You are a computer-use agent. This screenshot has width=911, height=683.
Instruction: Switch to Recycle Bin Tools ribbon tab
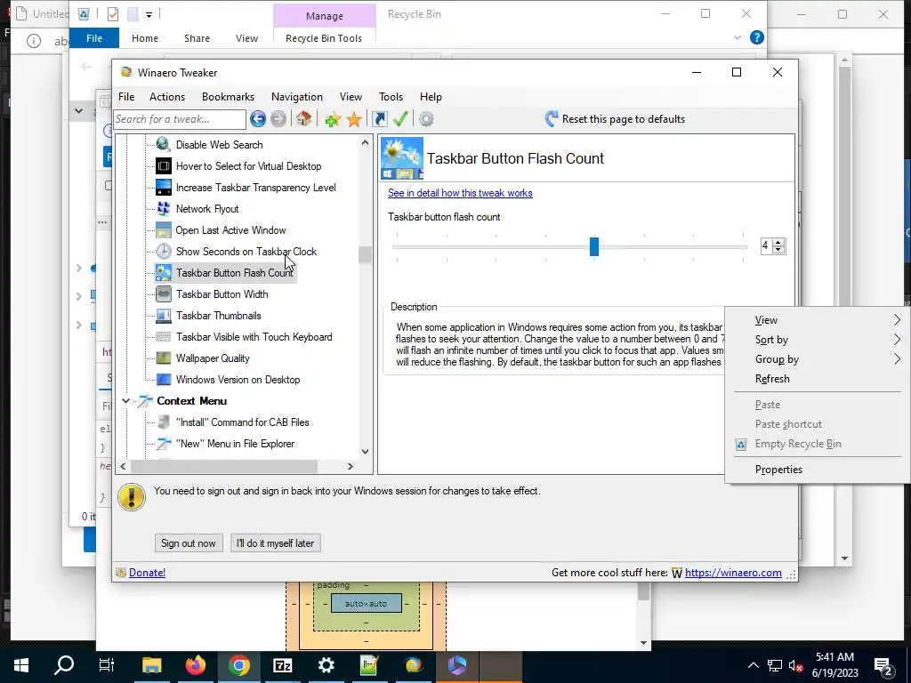324,38
